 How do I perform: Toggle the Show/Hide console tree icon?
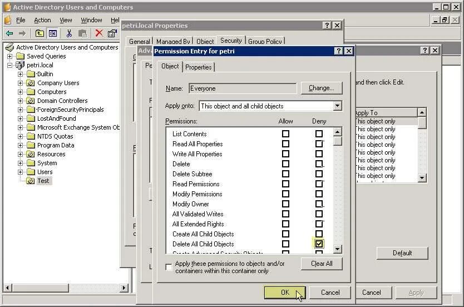click(53, 33)
